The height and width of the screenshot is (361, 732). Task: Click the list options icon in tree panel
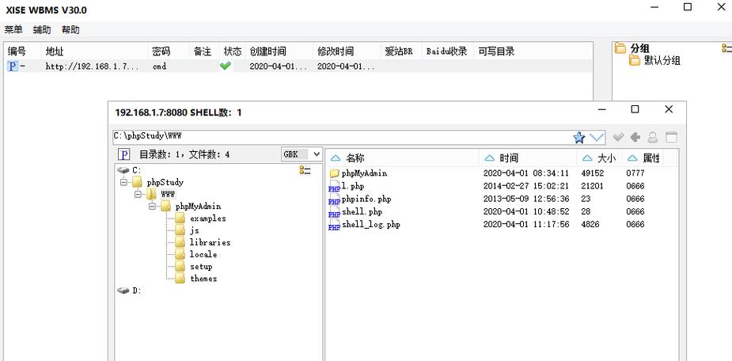click(305, 170)
